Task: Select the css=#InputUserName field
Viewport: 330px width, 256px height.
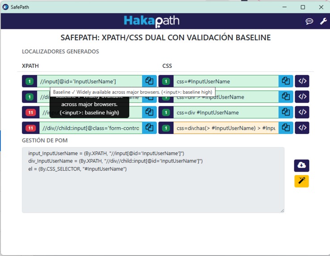Action: tap(226, 81)
